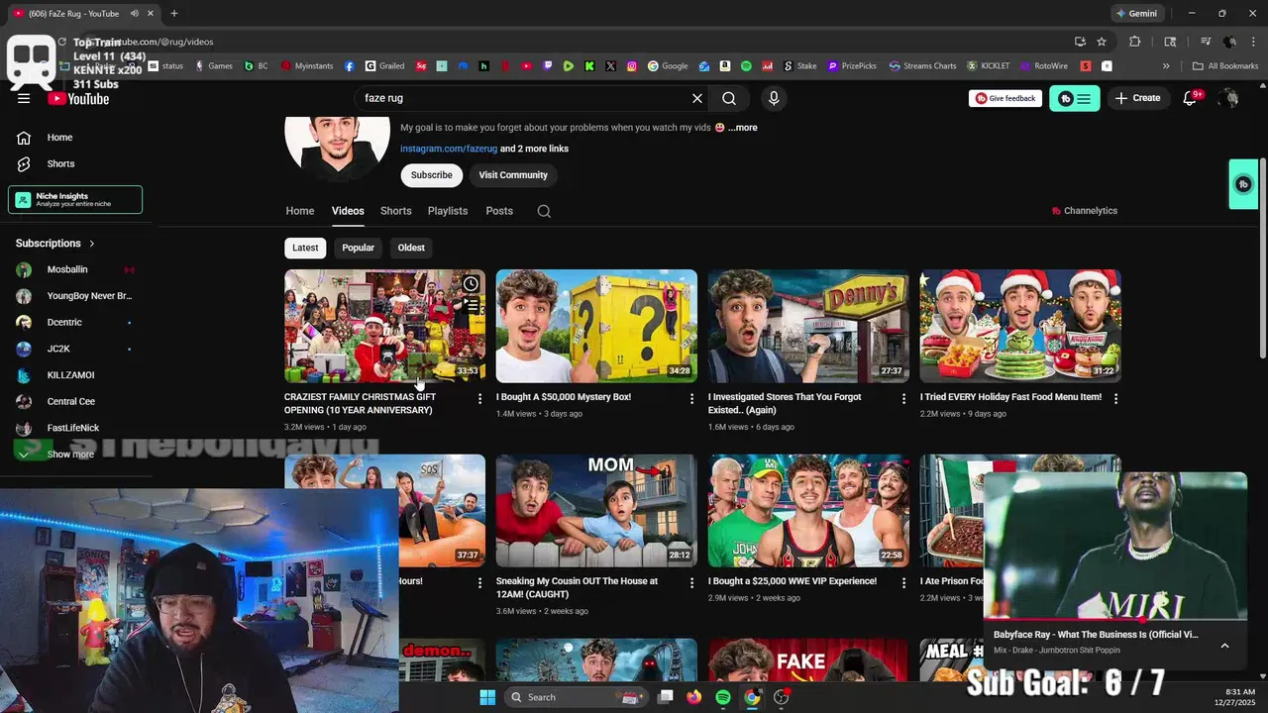Switch to the Playlists tab
The width and height of the screenshot is (1268, 713).
coord(448,211)
